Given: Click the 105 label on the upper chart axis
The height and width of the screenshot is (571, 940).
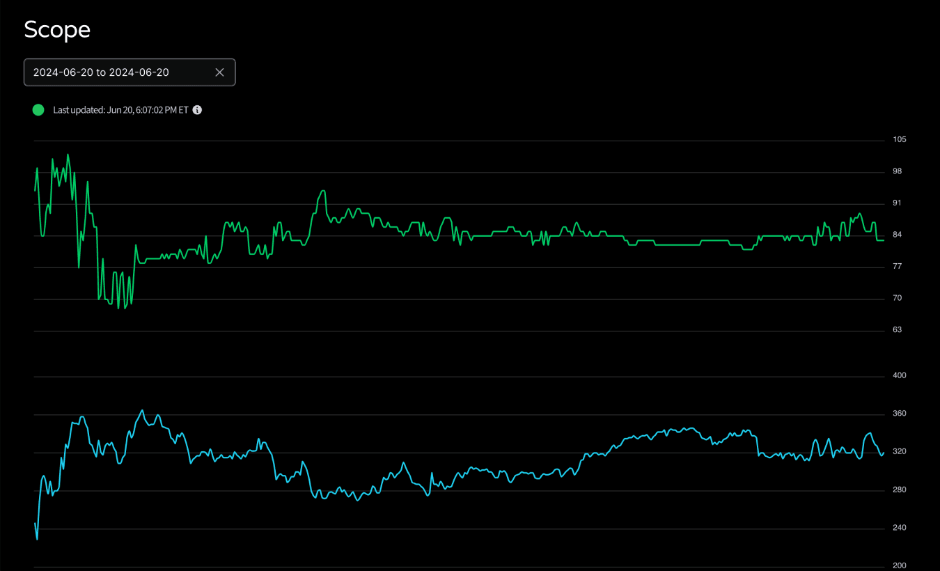Looking at the screenshot, I should (x=900, y=140).
